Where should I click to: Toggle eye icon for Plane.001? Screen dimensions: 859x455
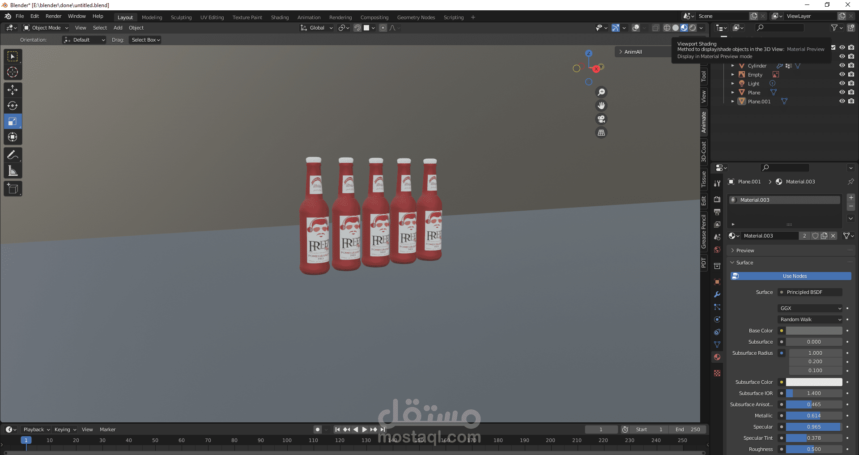pos(842,101)
